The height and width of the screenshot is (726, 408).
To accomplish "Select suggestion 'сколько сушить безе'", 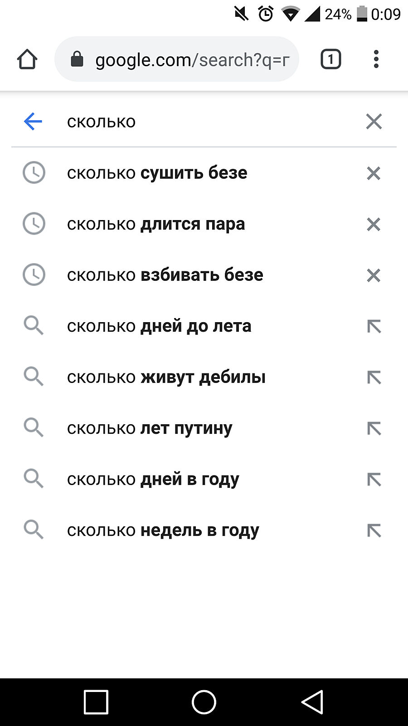I will [x=157, y=173].
